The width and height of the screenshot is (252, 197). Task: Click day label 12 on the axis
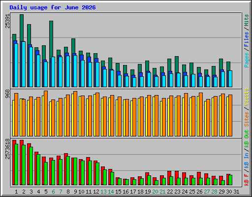(x=96, y=192)
